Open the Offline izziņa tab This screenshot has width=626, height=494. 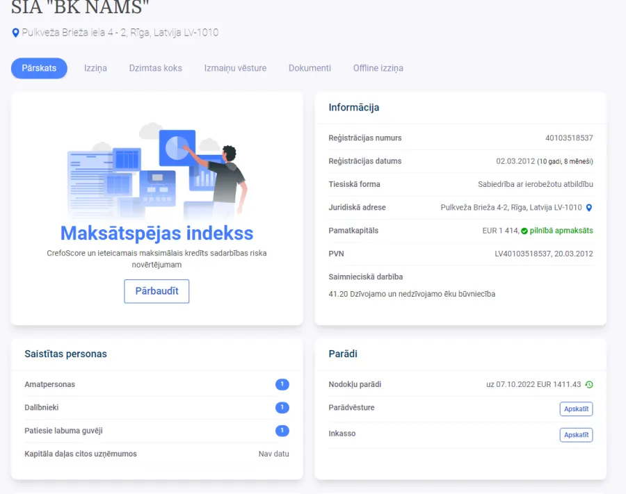(x=378, y=68)
